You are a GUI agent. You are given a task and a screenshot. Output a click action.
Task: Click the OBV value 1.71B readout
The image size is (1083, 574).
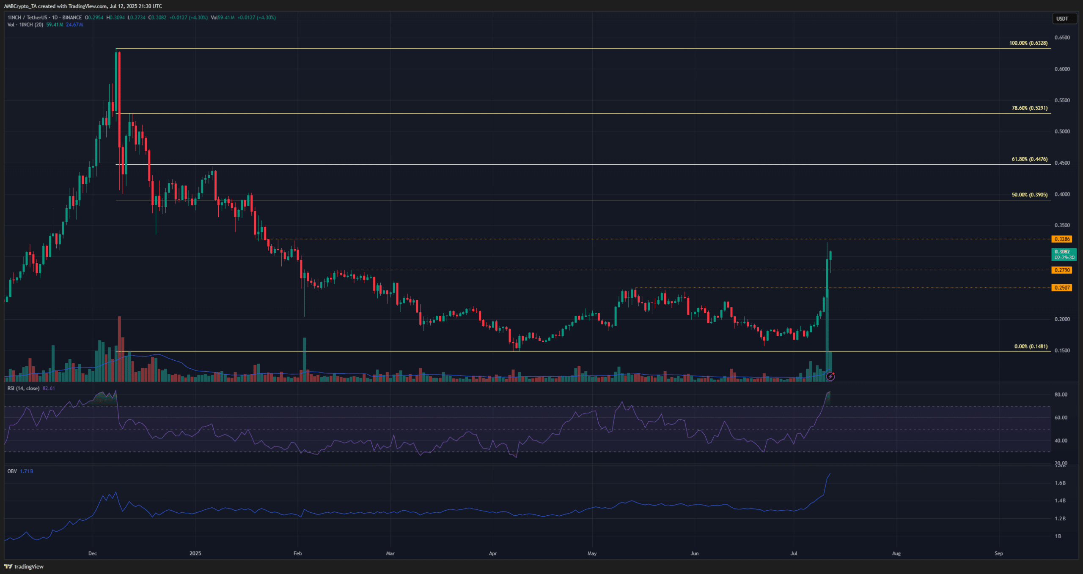[27, 471]
